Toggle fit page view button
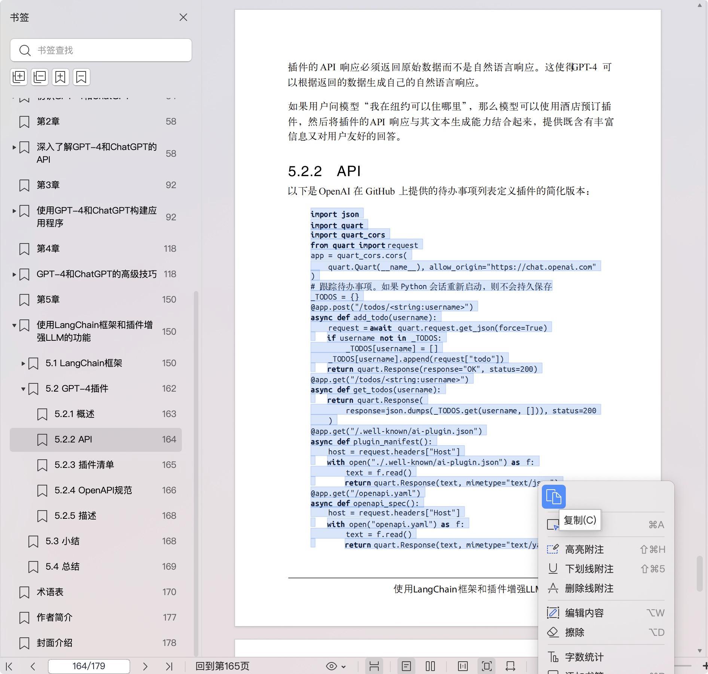Image resolution: width=708 pixels, height=674 pixels. point(486,666)
